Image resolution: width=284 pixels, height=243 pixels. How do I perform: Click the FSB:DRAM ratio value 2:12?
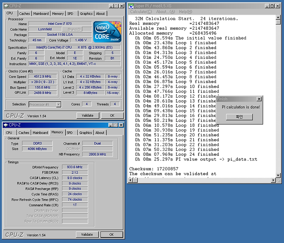[75, 172]
